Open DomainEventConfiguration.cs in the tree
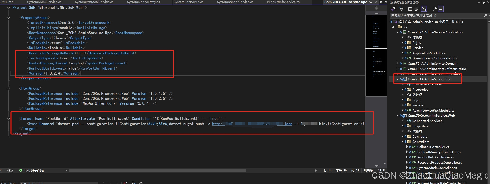This screenshot has width=490, height=184. [x=435, y=58]
